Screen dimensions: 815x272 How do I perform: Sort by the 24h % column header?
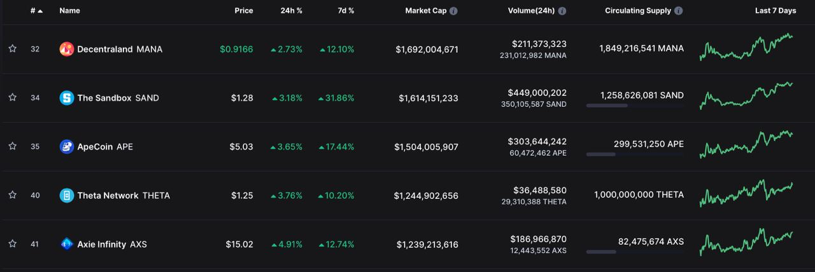291,11
